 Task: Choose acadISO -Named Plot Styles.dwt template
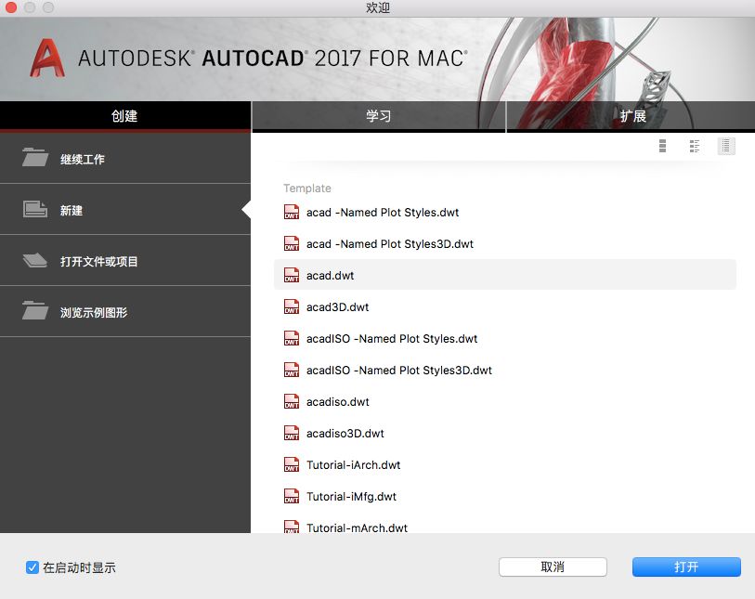(x=391, y=339)
